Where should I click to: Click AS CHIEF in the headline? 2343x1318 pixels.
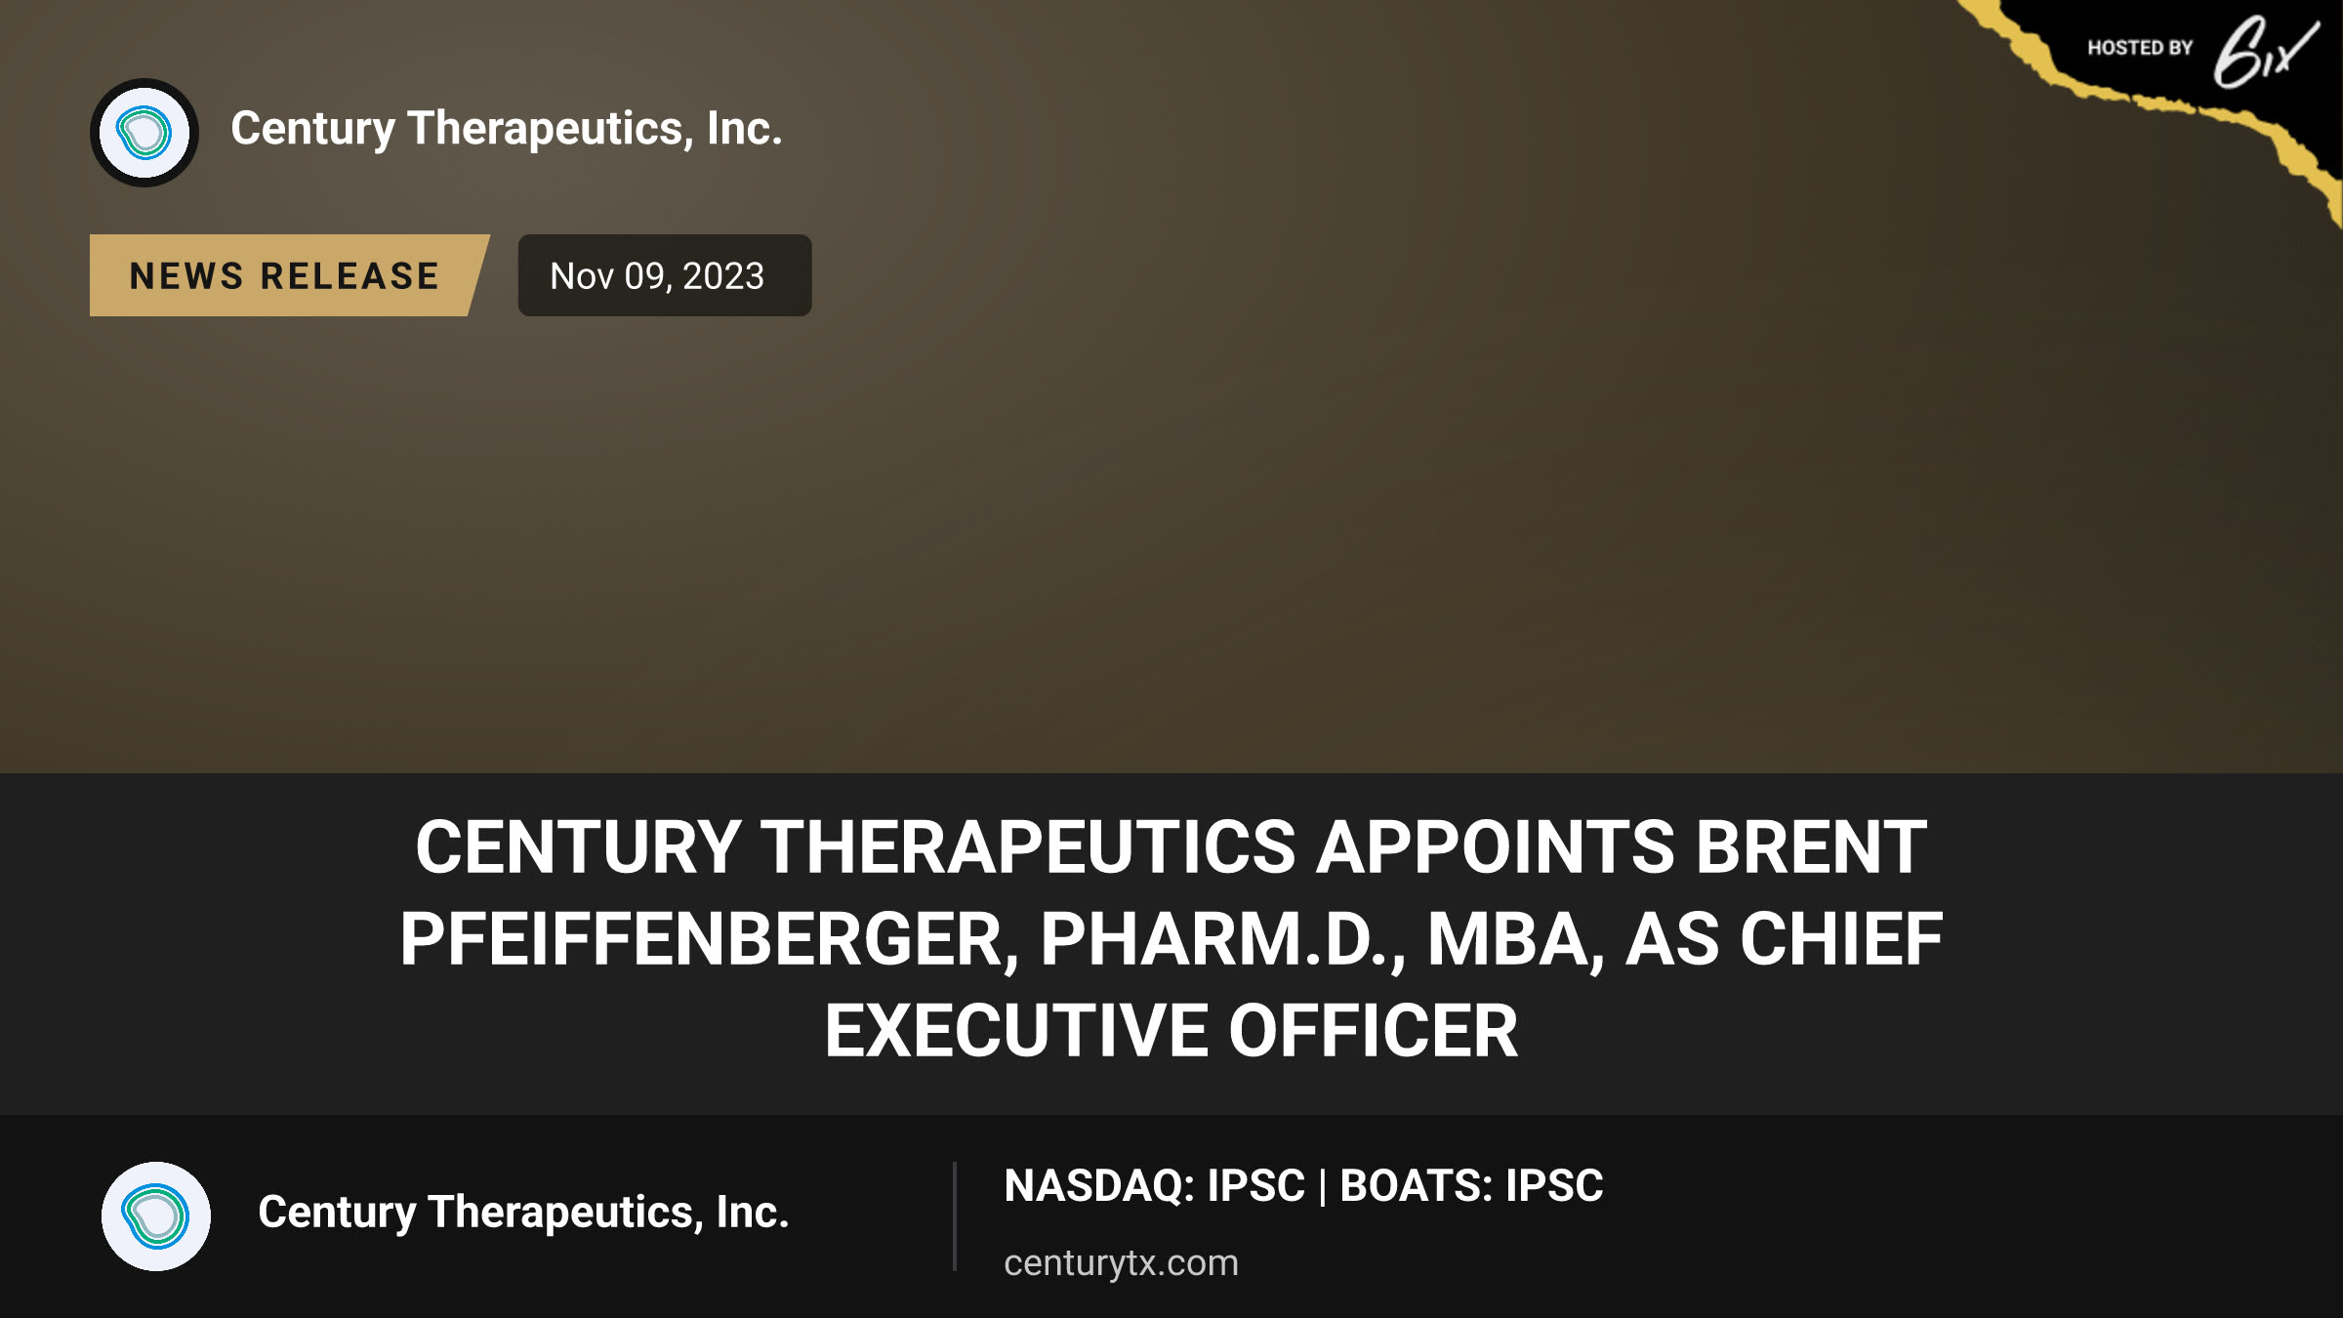click(1784, 939)
